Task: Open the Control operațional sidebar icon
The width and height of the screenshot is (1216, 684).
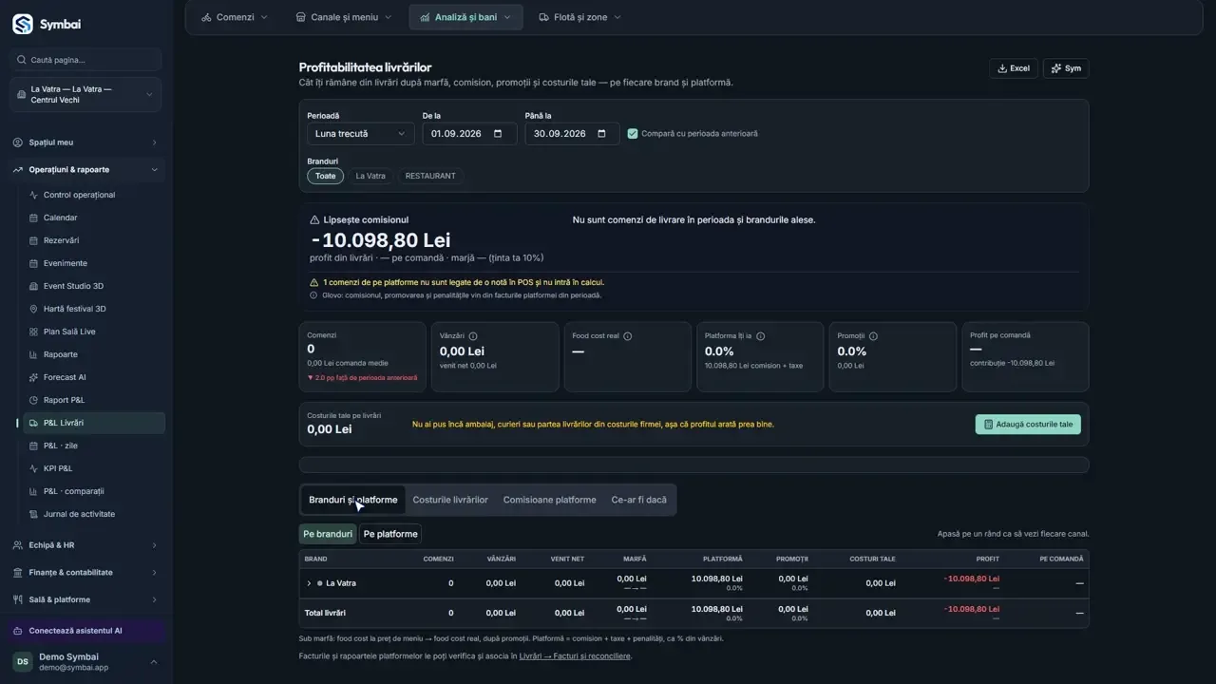Action: click(34, 195)
